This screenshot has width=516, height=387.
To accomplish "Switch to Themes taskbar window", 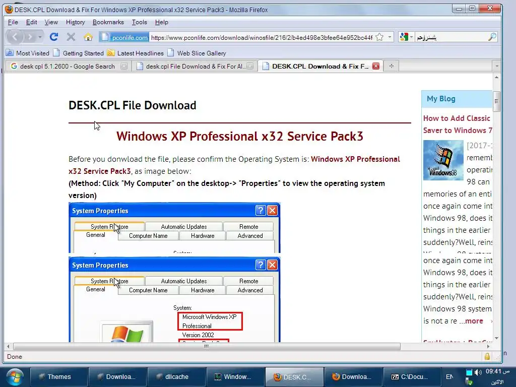I will [x=59, y=377].
